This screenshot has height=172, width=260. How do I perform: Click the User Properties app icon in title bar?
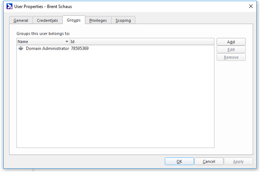tap(10, 6)
